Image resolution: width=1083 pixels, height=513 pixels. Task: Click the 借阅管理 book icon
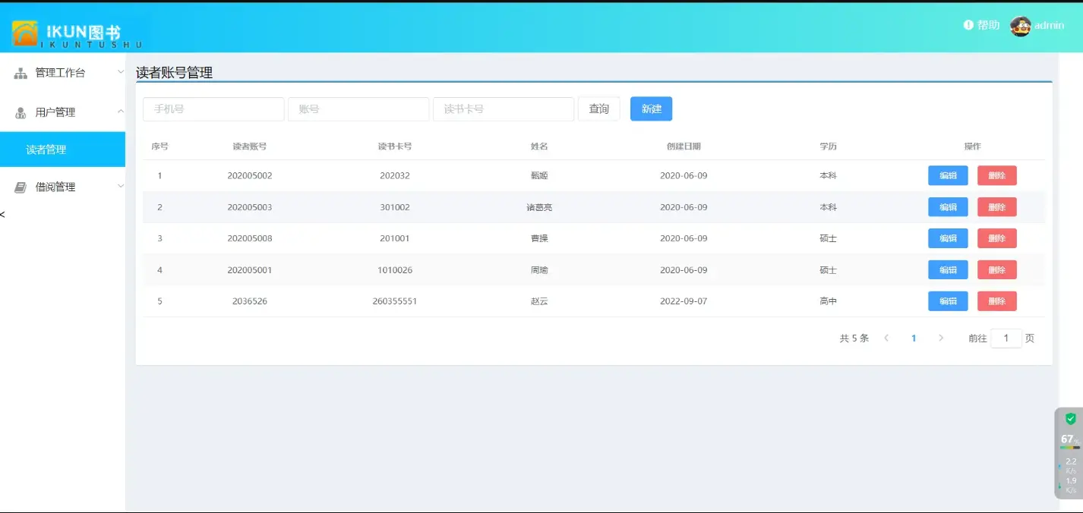tap(21, 187)
